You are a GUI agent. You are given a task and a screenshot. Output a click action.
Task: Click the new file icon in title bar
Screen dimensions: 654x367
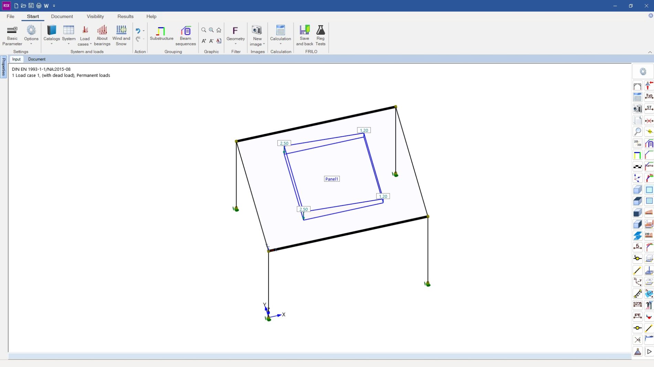click(16, 6)
